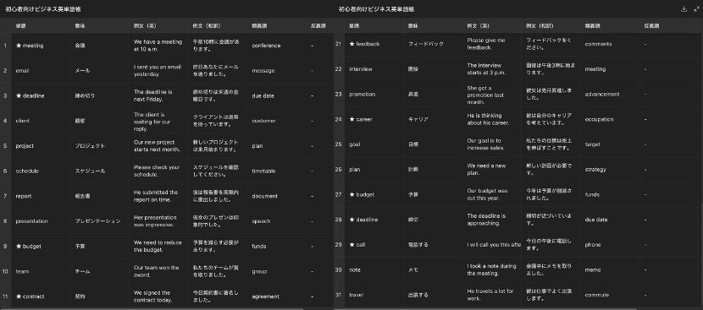
Task: Collapse the expanded table view
Action: pyautogui.click(x=696, y=9)
